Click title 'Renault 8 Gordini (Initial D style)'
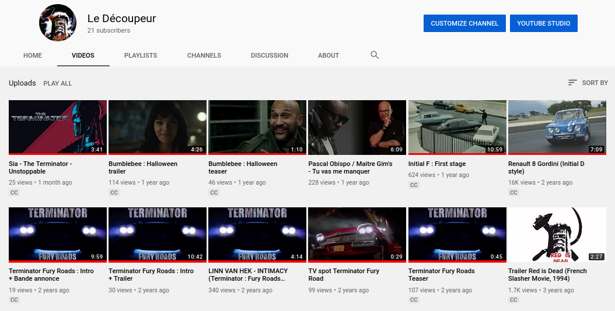The image size is (615, 311). [x=546, y=168]
